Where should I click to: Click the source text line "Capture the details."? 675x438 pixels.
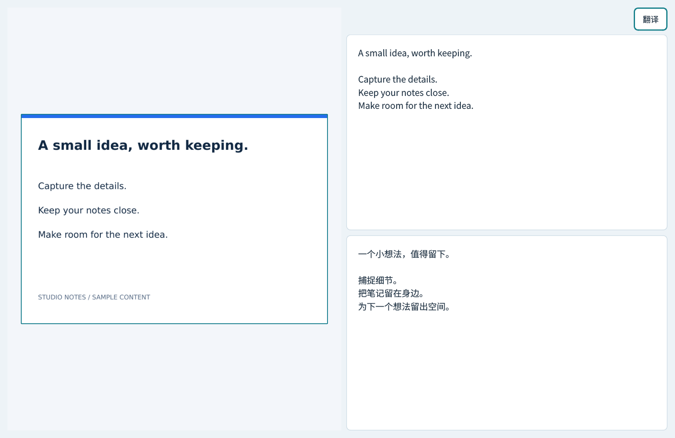click(397, 79)
